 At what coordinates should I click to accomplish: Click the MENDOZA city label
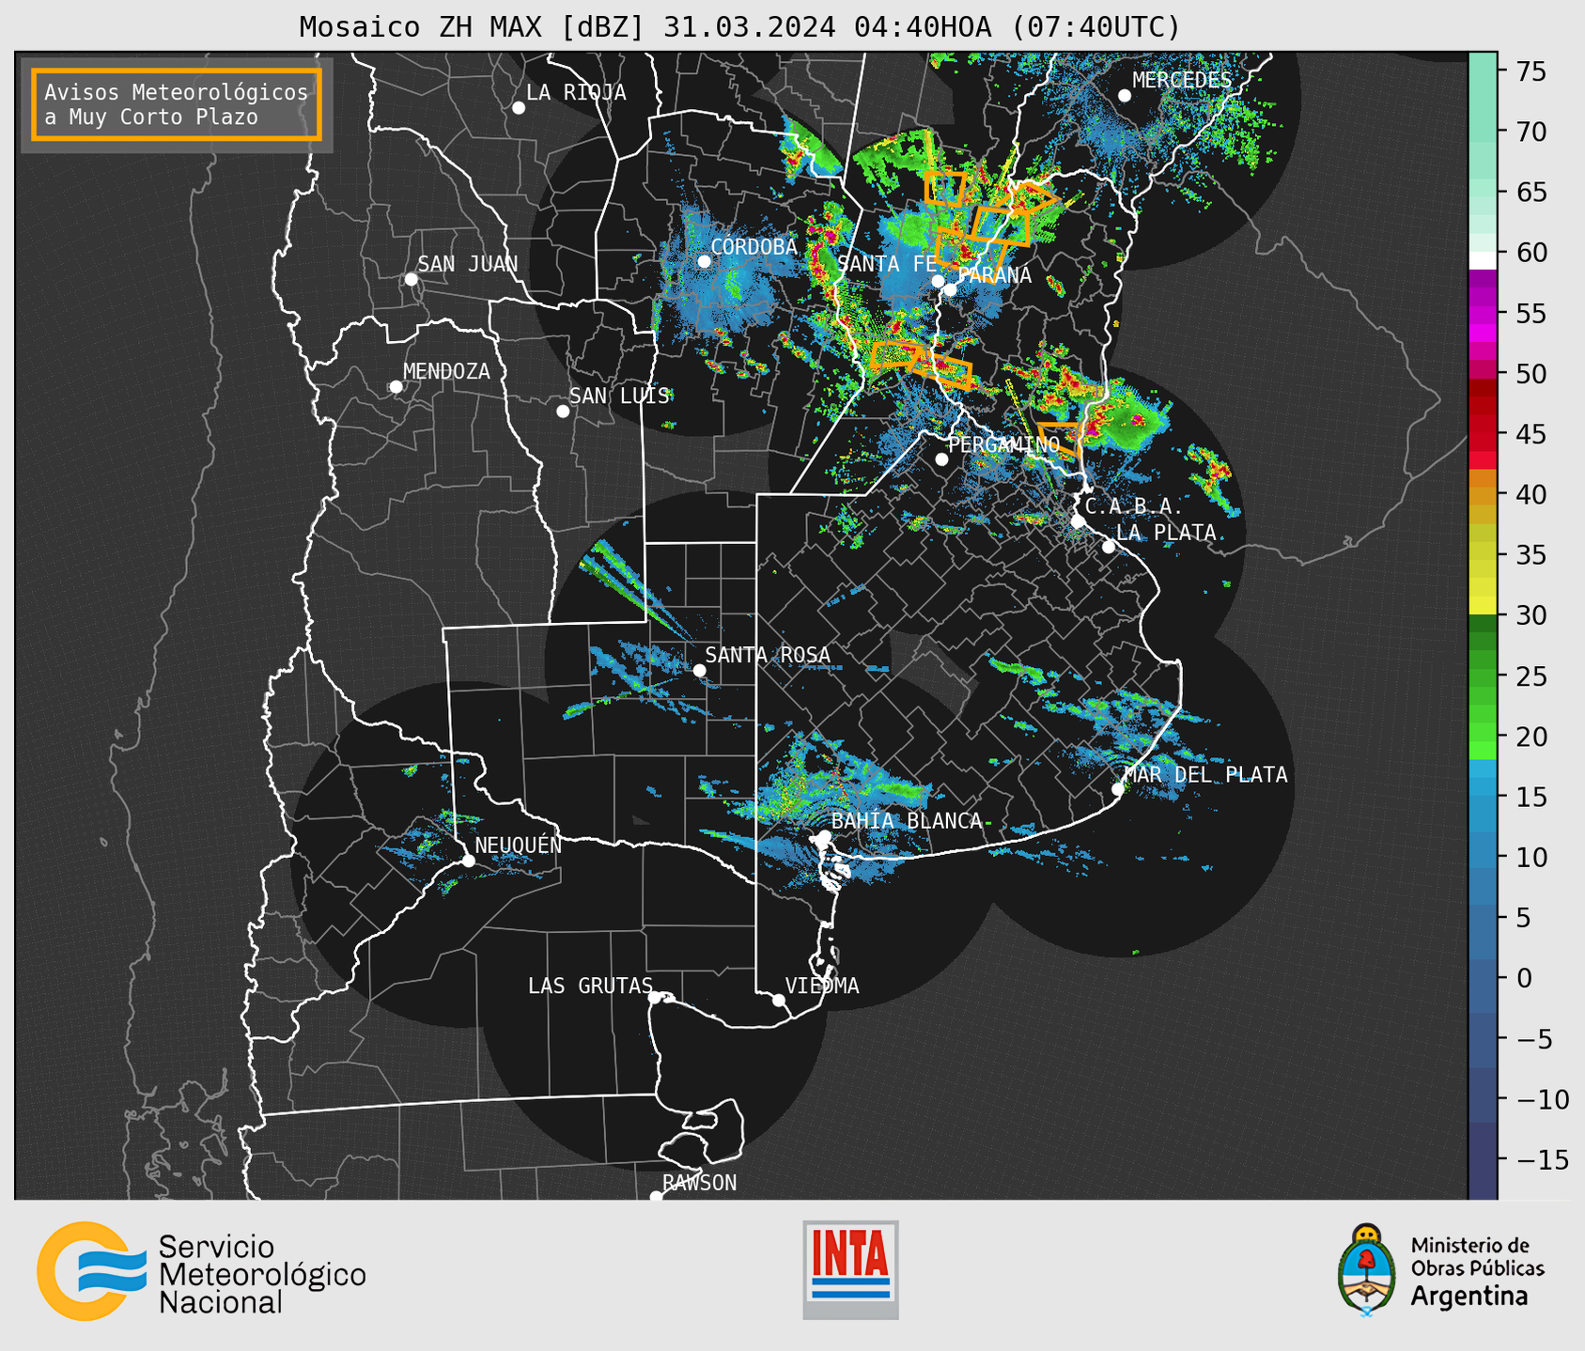pos(446,371)
